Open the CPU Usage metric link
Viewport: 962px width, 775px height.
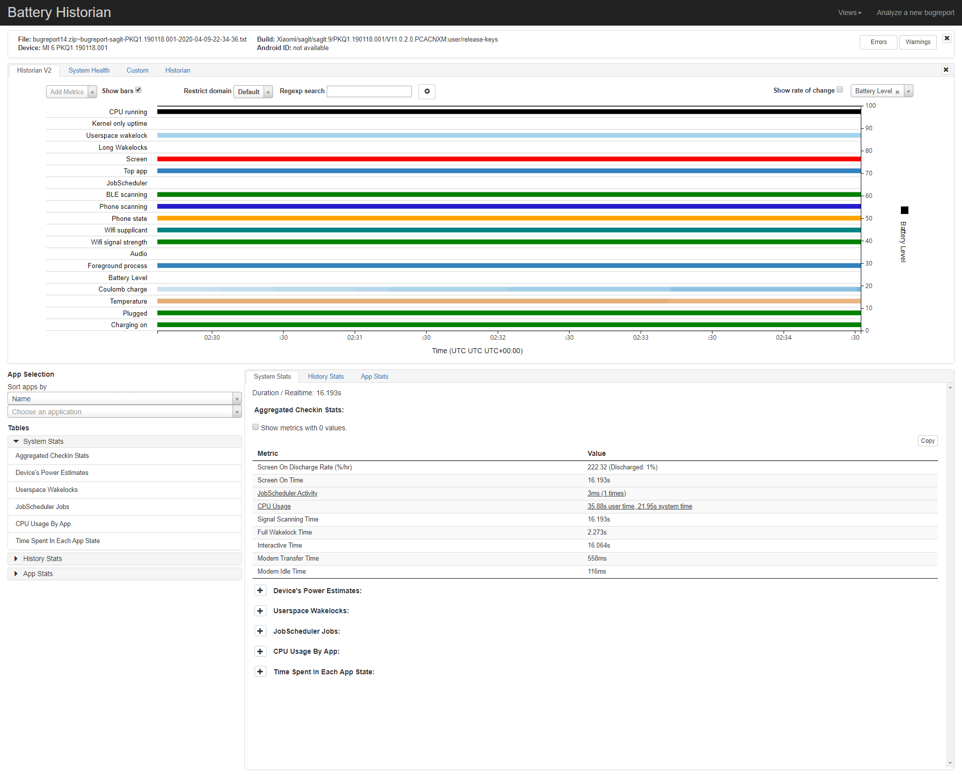pyautogui.click(x=274, y=506)
